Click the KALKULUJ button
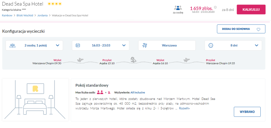The width and height of the screenshot is (271, 128). tap(251, 10)
